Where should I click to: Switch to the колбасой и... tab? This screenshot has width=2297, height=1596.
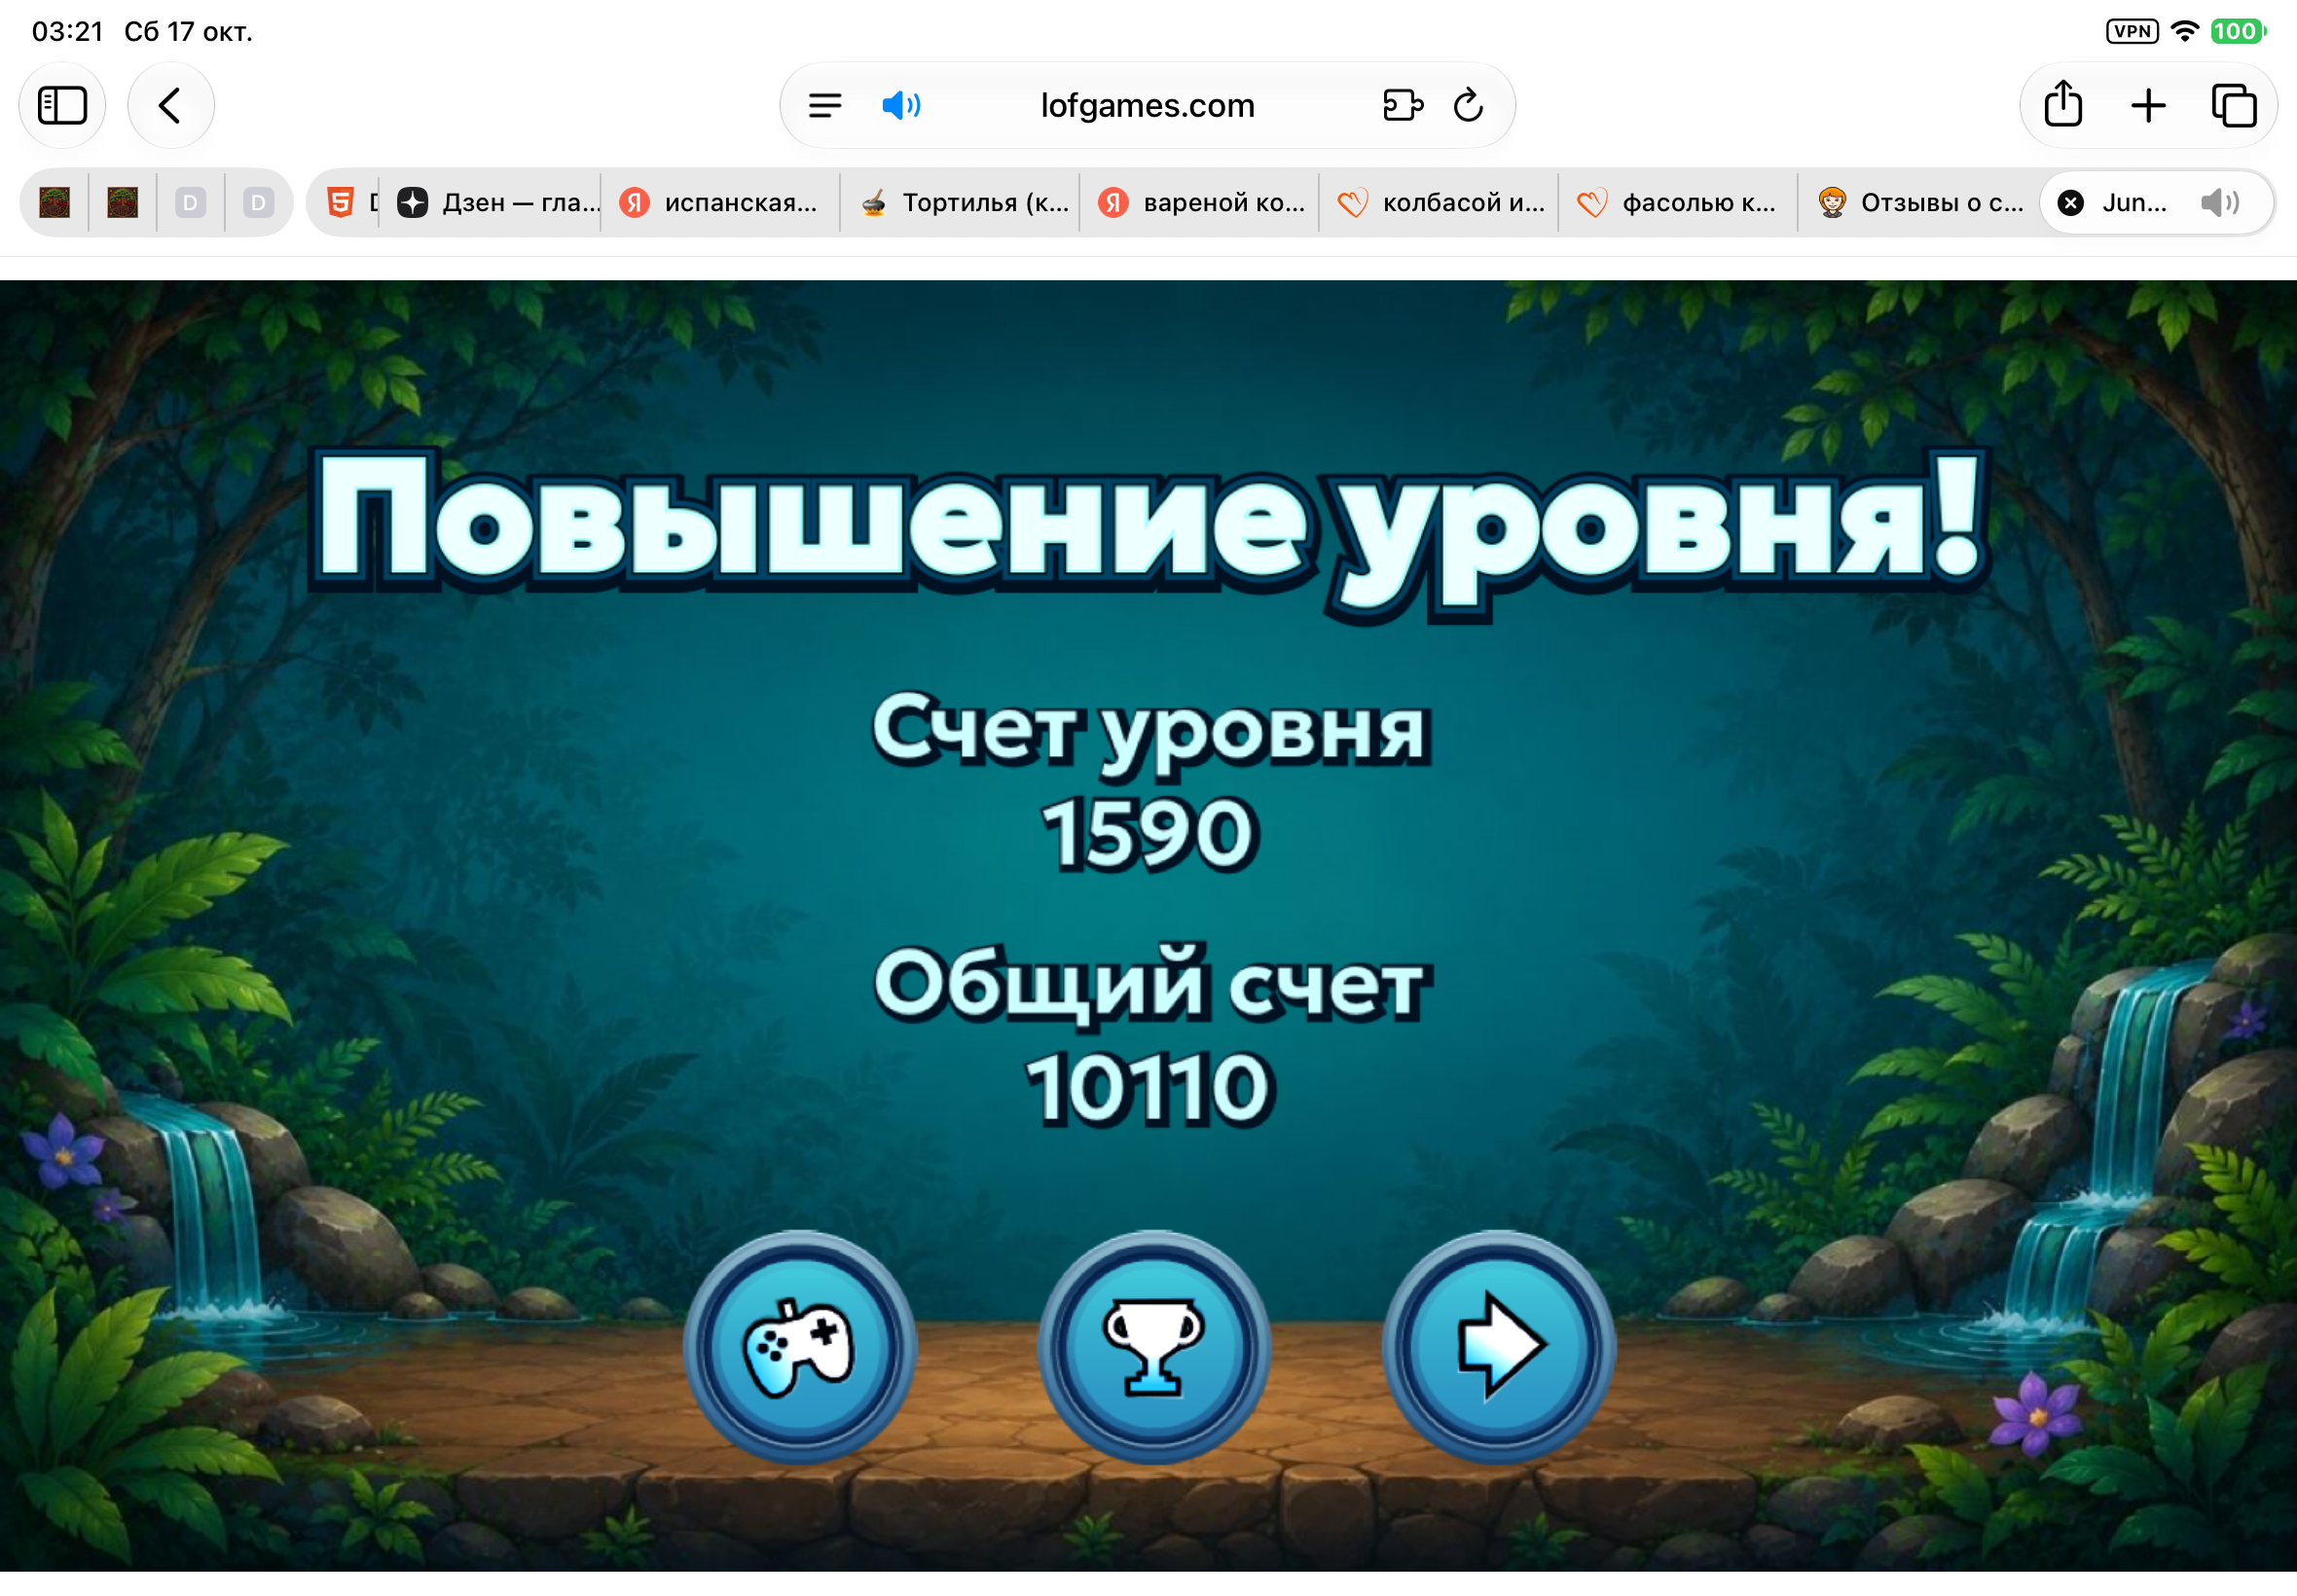click(1438, 203)
